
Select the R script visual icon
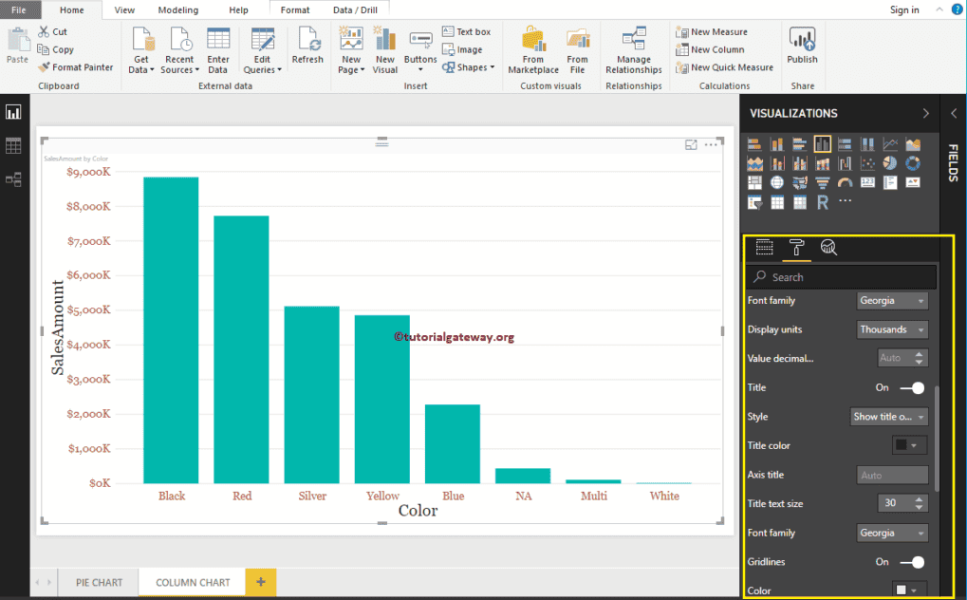(823, 202)
